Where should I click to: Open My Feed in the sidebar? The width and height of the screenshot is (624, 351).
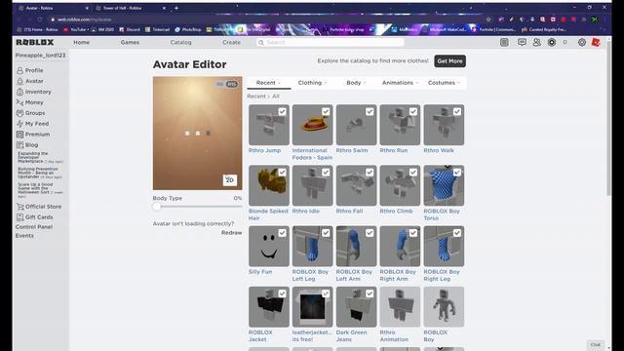click(x=32, y=124)
